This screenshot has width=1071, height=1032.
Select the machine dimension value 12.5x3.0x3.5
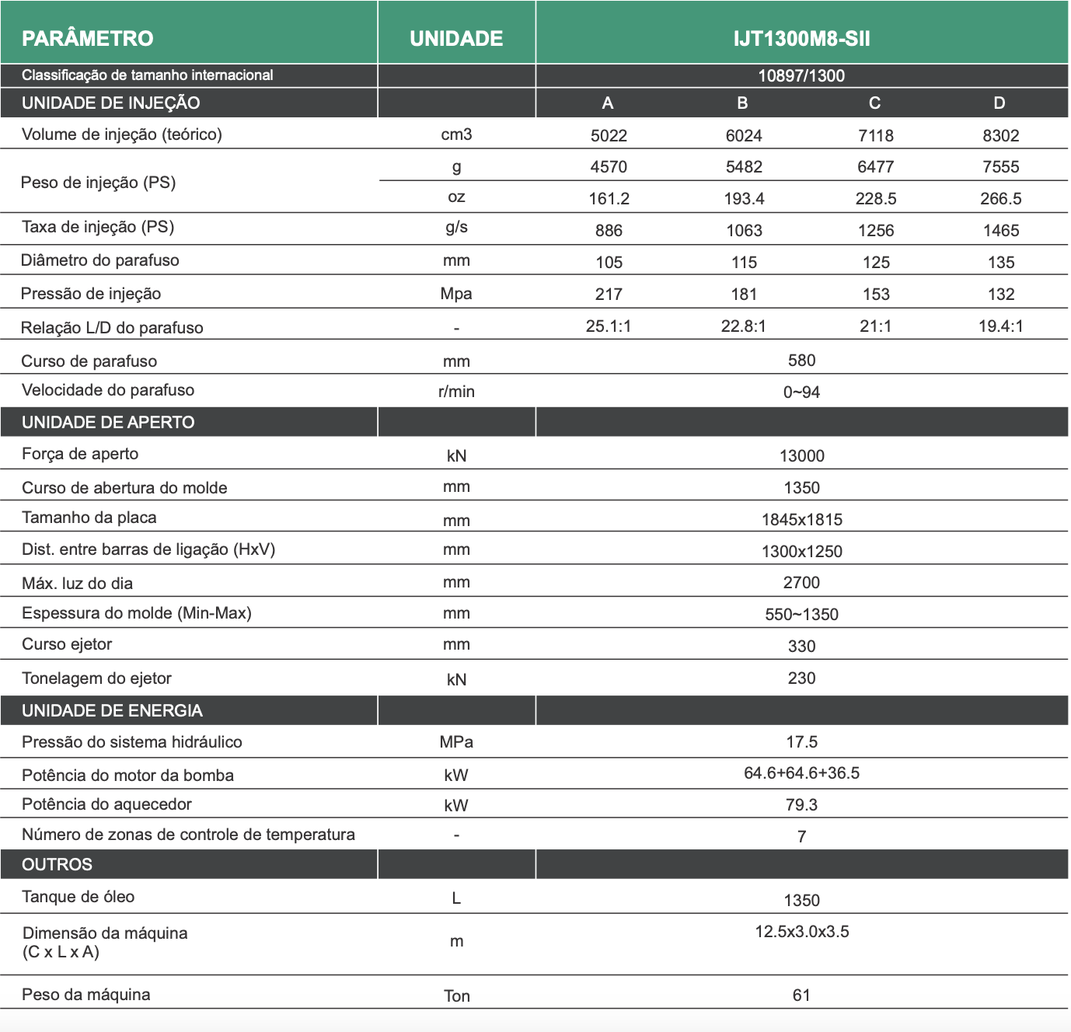point(801,932)
